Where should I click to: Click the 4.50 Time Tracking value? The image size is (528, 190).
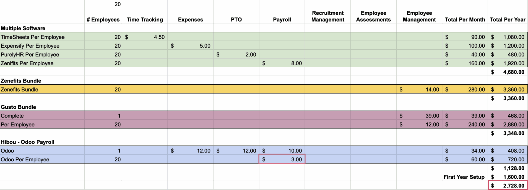[x=145, y=37]
